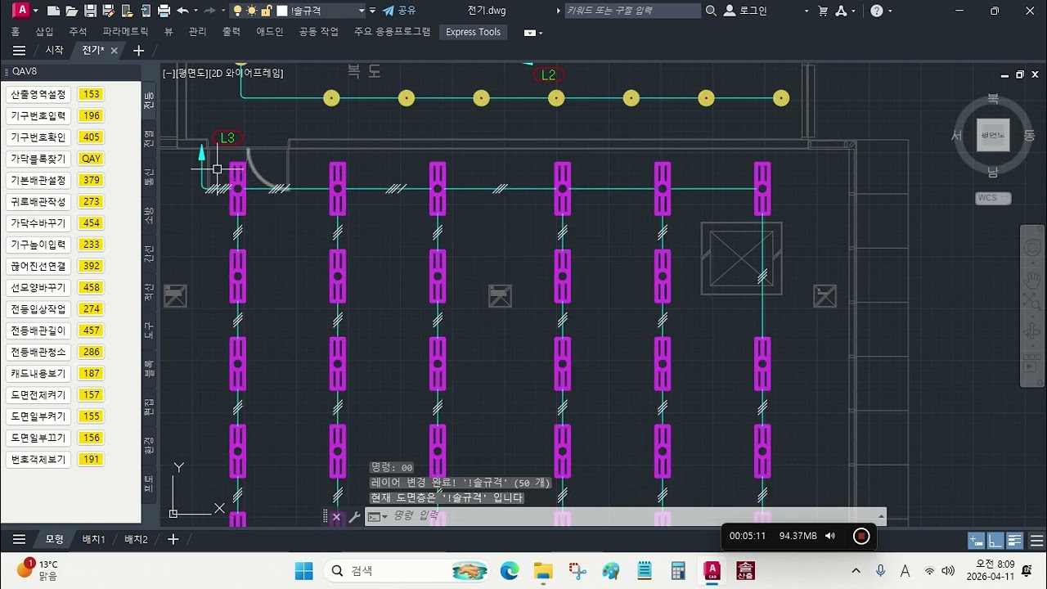Open the Autodesk connect triangle icon
This screenshot has height=589, width=1047.
tap(842, 11)
